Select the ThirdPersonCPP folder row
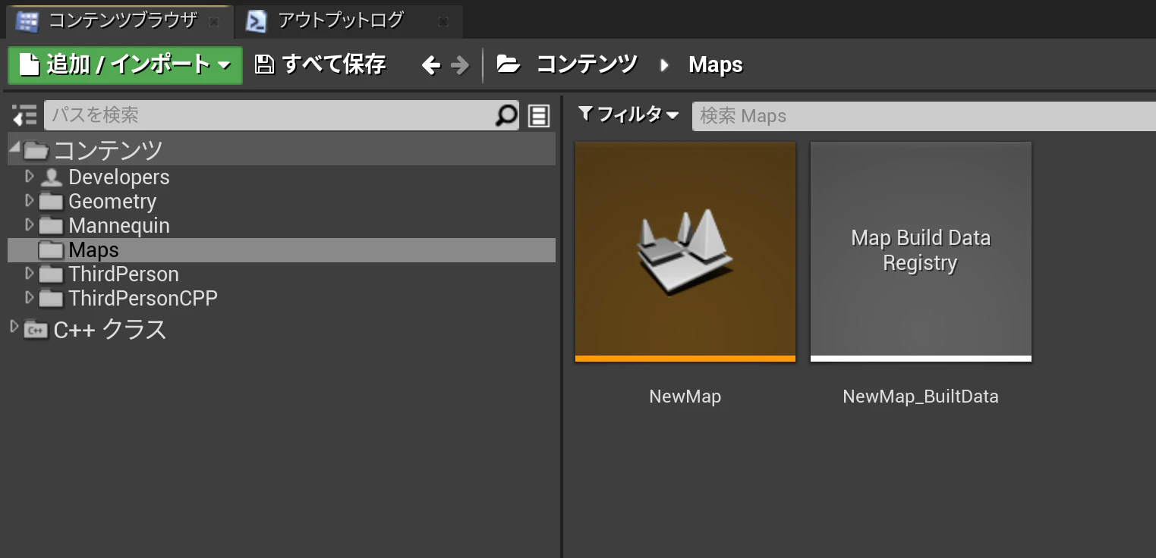The width and height of the screenshot is (1156, 558). click(x=282, y=299)
